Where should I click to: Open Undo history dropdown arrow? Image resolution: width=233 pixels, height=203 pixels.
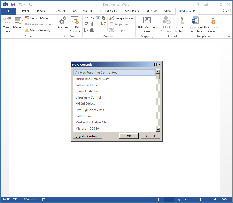tap(24, 4)
